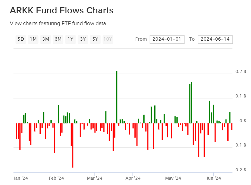251x185 pixels.
Task: Select the 5D time range button
Action: click(x=21, y=39)
